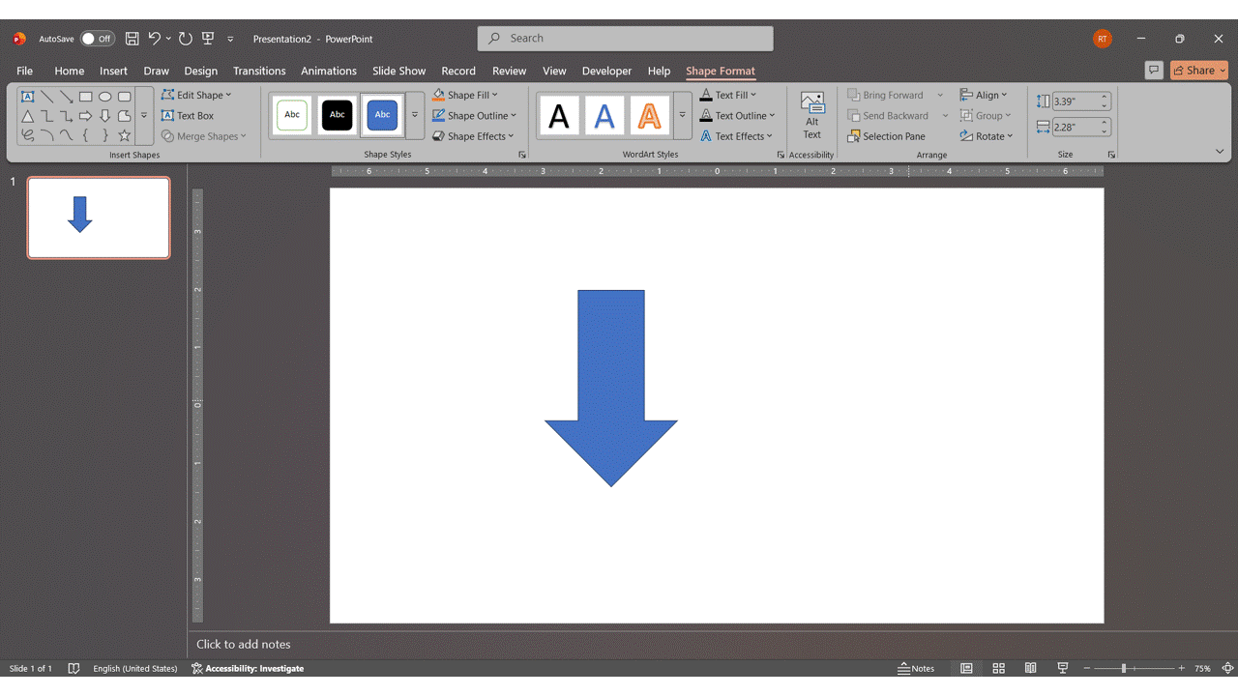Start Slide Show from status bar
Viewport: 1238px width, 696px height.
point(1063,668)
